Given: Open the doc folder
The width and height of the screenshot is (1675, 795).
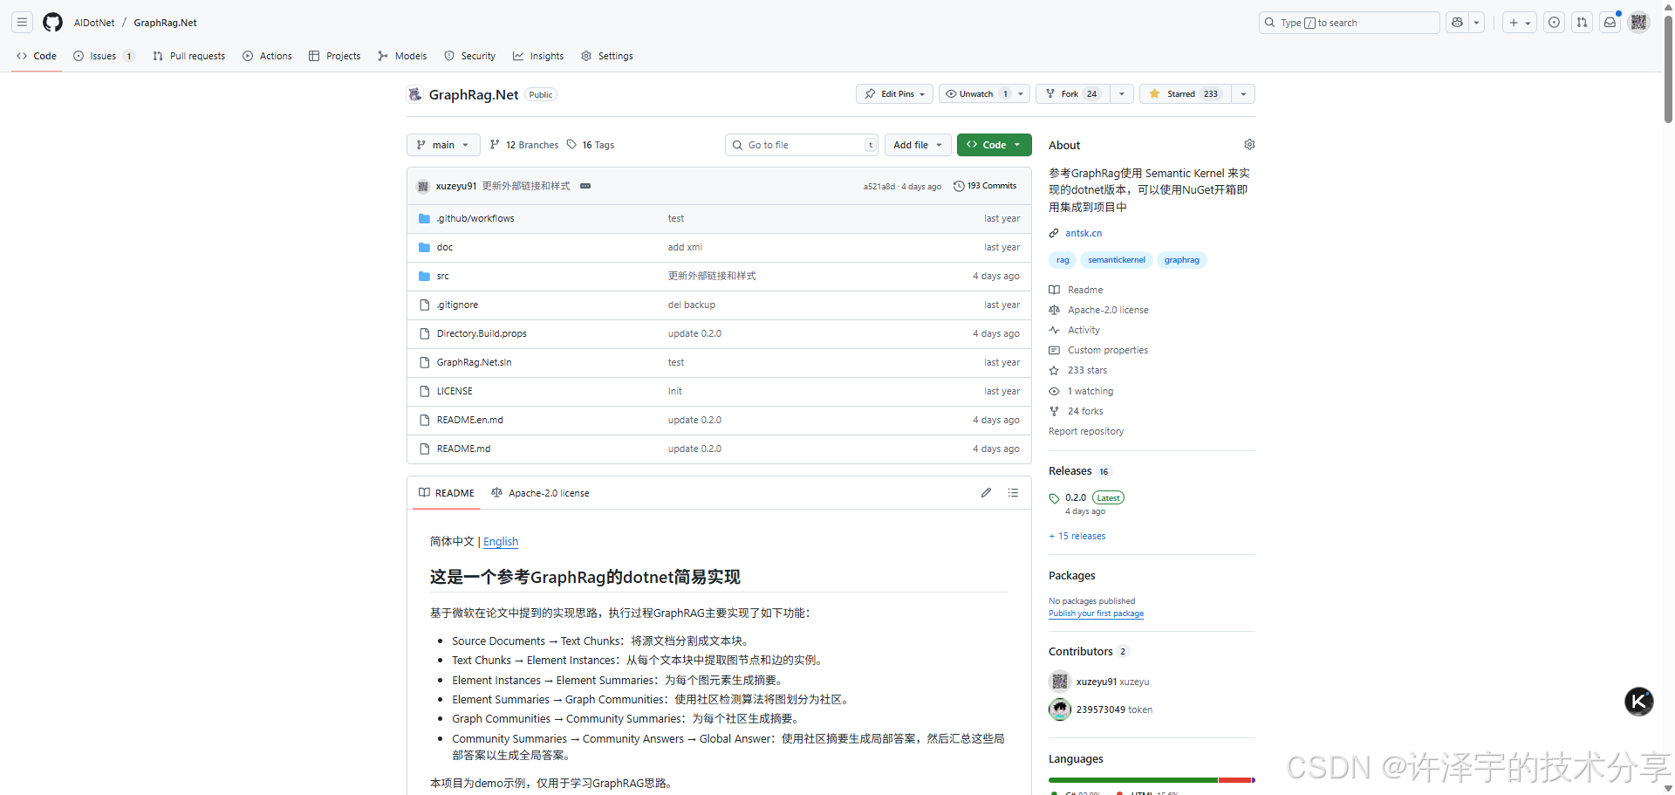Looking at the screenshot, I should point(445,248).
